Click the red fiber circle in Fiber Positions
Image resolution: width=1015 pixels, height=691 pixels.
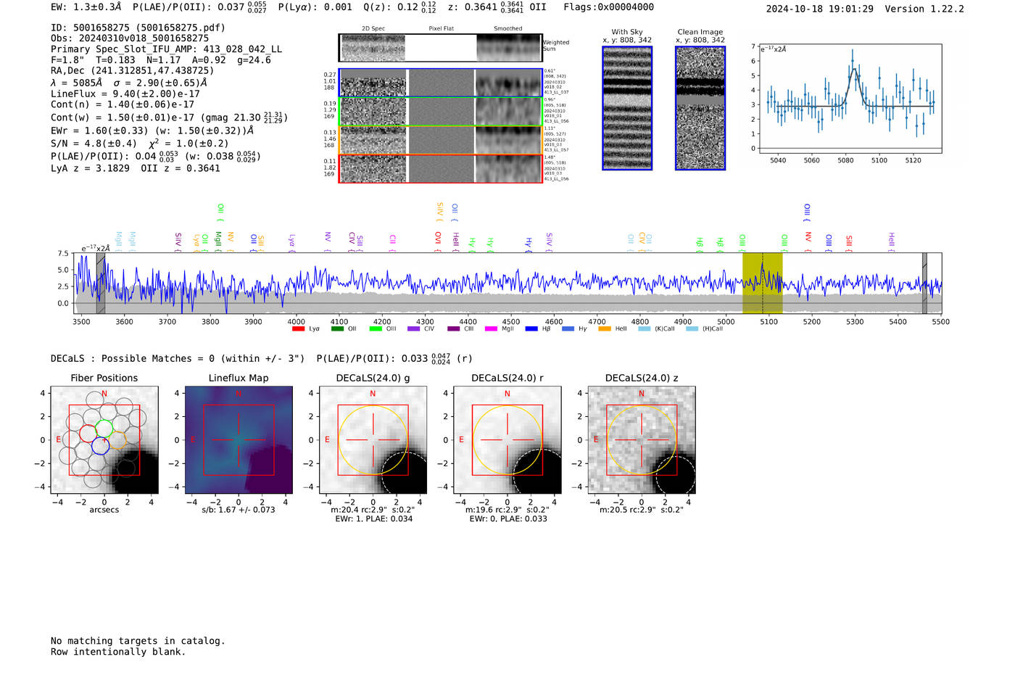tap(88, 434)
